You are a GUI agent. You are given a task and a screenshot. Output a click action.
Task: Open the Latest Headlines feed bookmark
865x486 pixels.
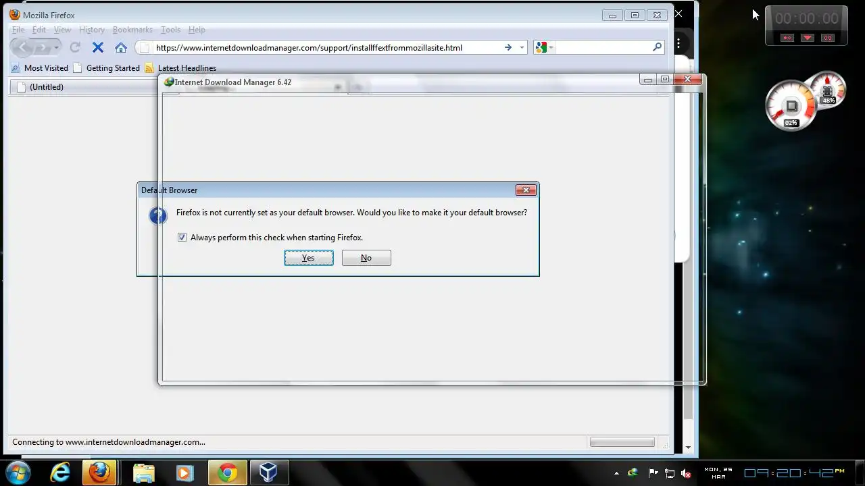coord(180,68)
